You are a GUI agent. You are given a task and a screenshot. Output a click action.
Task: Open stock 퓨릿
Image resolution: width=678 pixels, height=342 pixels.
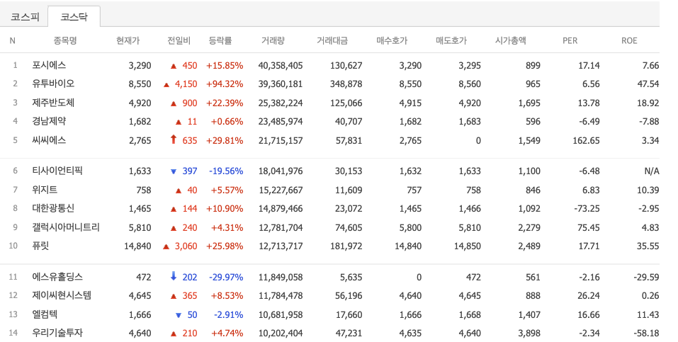point(40,246)
